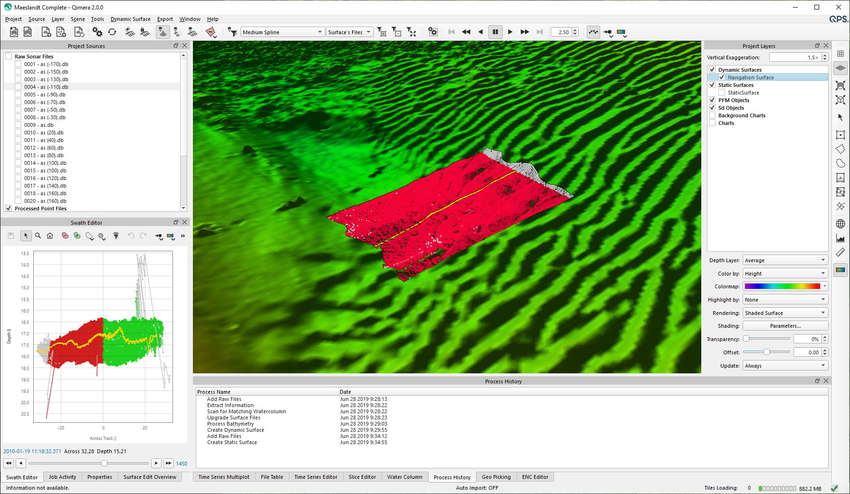The height and width of the screenshot is (494, 850).
Task: Select the arrow pointer tool in Swath Editor
Action: 26,236
